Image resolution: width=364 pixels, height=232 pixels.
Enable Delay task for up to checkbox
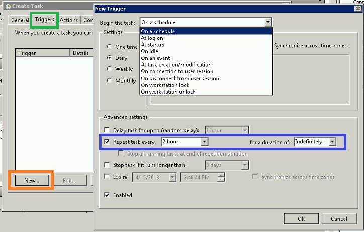(107, 130)
